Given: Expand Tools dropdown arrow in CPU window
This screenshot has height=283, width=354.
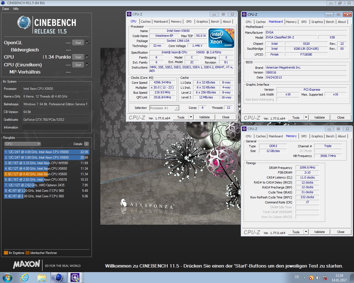Looking at the screenshot, I should [x=191, y=117].
